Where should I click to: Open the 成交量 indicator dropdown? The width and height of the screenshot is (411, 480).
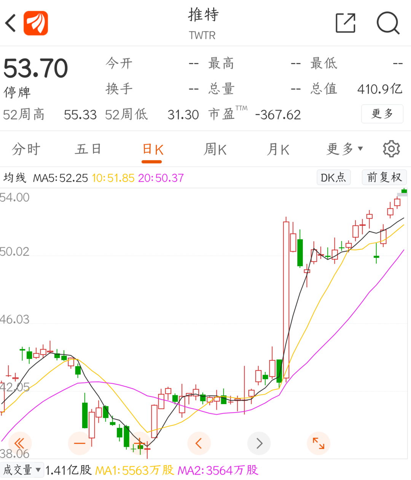pos(22,470)
